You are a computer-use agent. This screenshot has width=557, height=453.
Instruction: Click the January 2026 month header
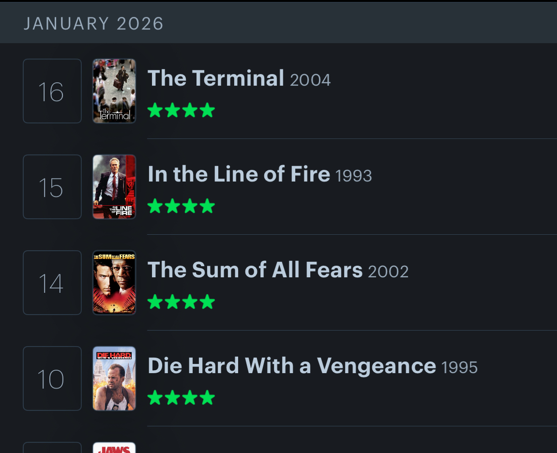click(94, 24)
